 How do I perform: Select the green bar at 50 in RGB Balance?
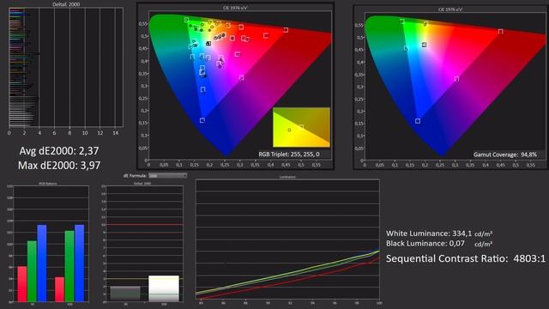click(32, 271)
